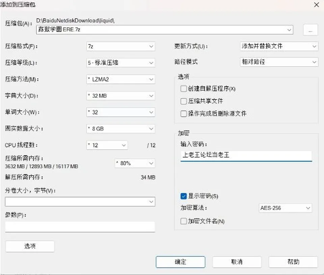Click the password input field
324x275 pixels.
pos(246,155)
